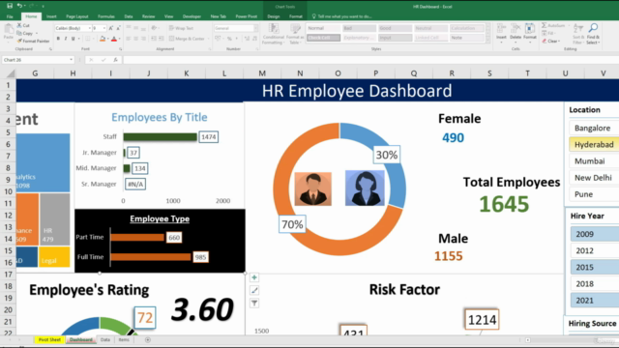Select the Bangalore location slicer item

pos(594,128)
